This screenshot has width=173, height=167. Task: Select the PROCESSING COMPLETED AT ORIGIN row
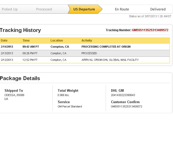coord(106,47)
